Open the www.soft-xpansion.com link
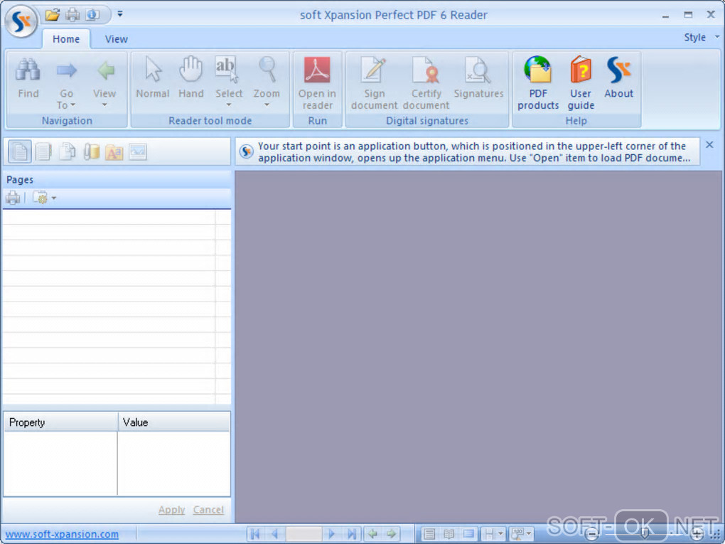Viewport: 725px width, 544px height. click(x=62, y=534)
